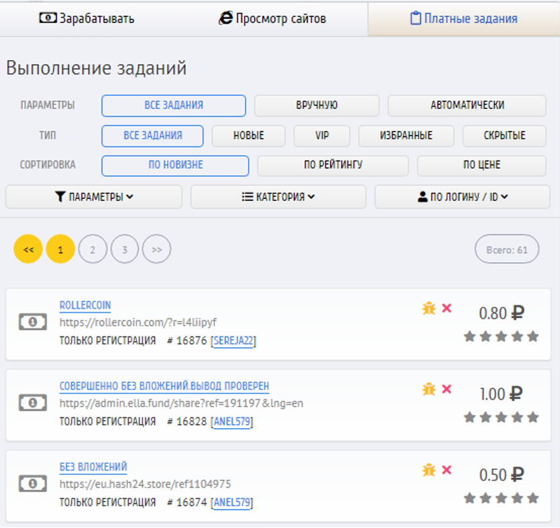Open the БЕЗ ВЛОЖЕНИЙ task link

93,467
